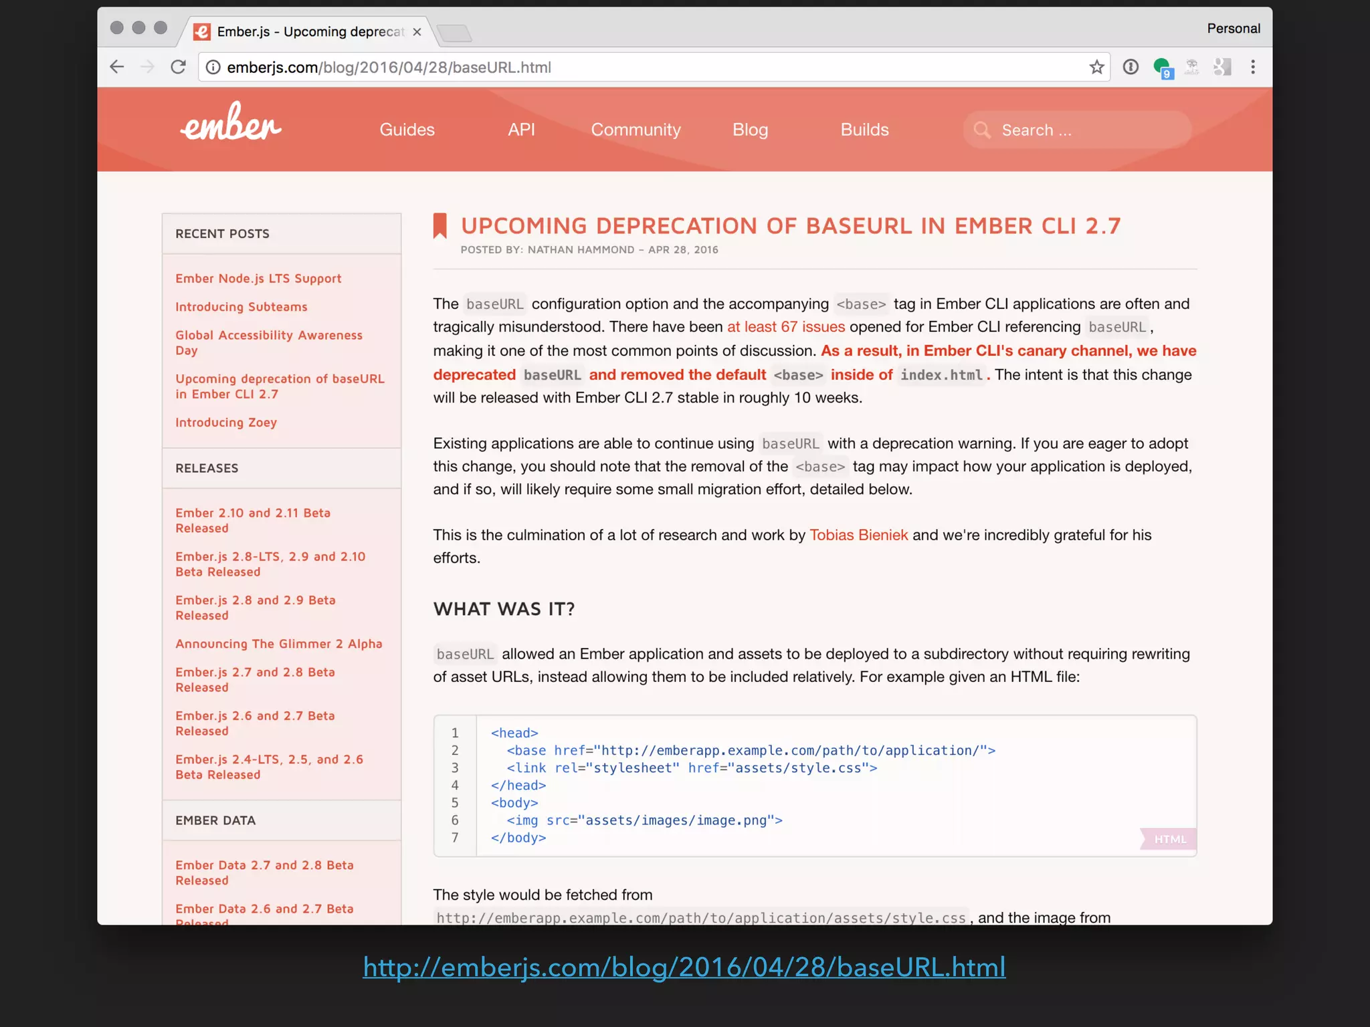The image size is (1370, 1027).
Task: Click the green extension icon with badge
Action: [x=1162, y=67]
